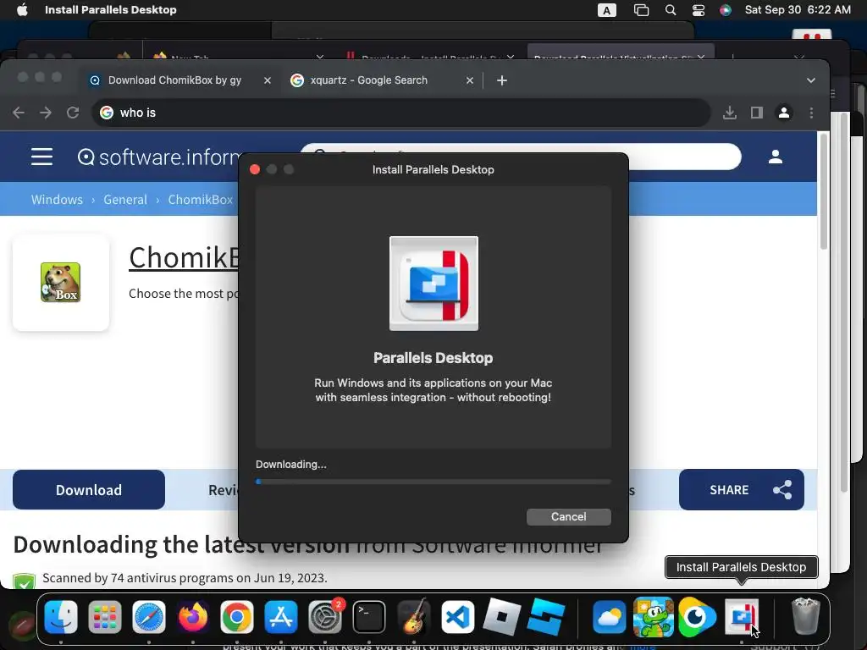Image resolution: width=867 pixels, height=650 pixels.
Task: Open Roblox Studio from the Dock
Action: coord(546,617)
